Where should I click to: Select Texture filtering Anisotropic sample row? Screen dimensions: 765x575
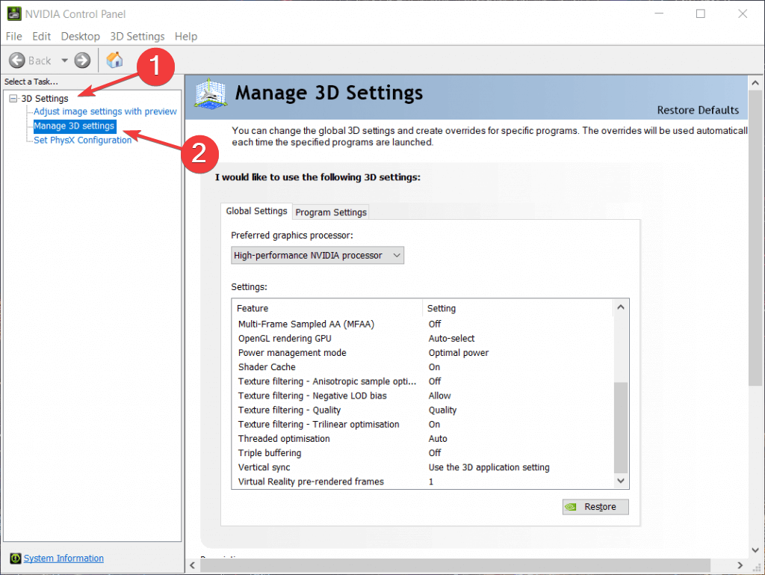423,381
